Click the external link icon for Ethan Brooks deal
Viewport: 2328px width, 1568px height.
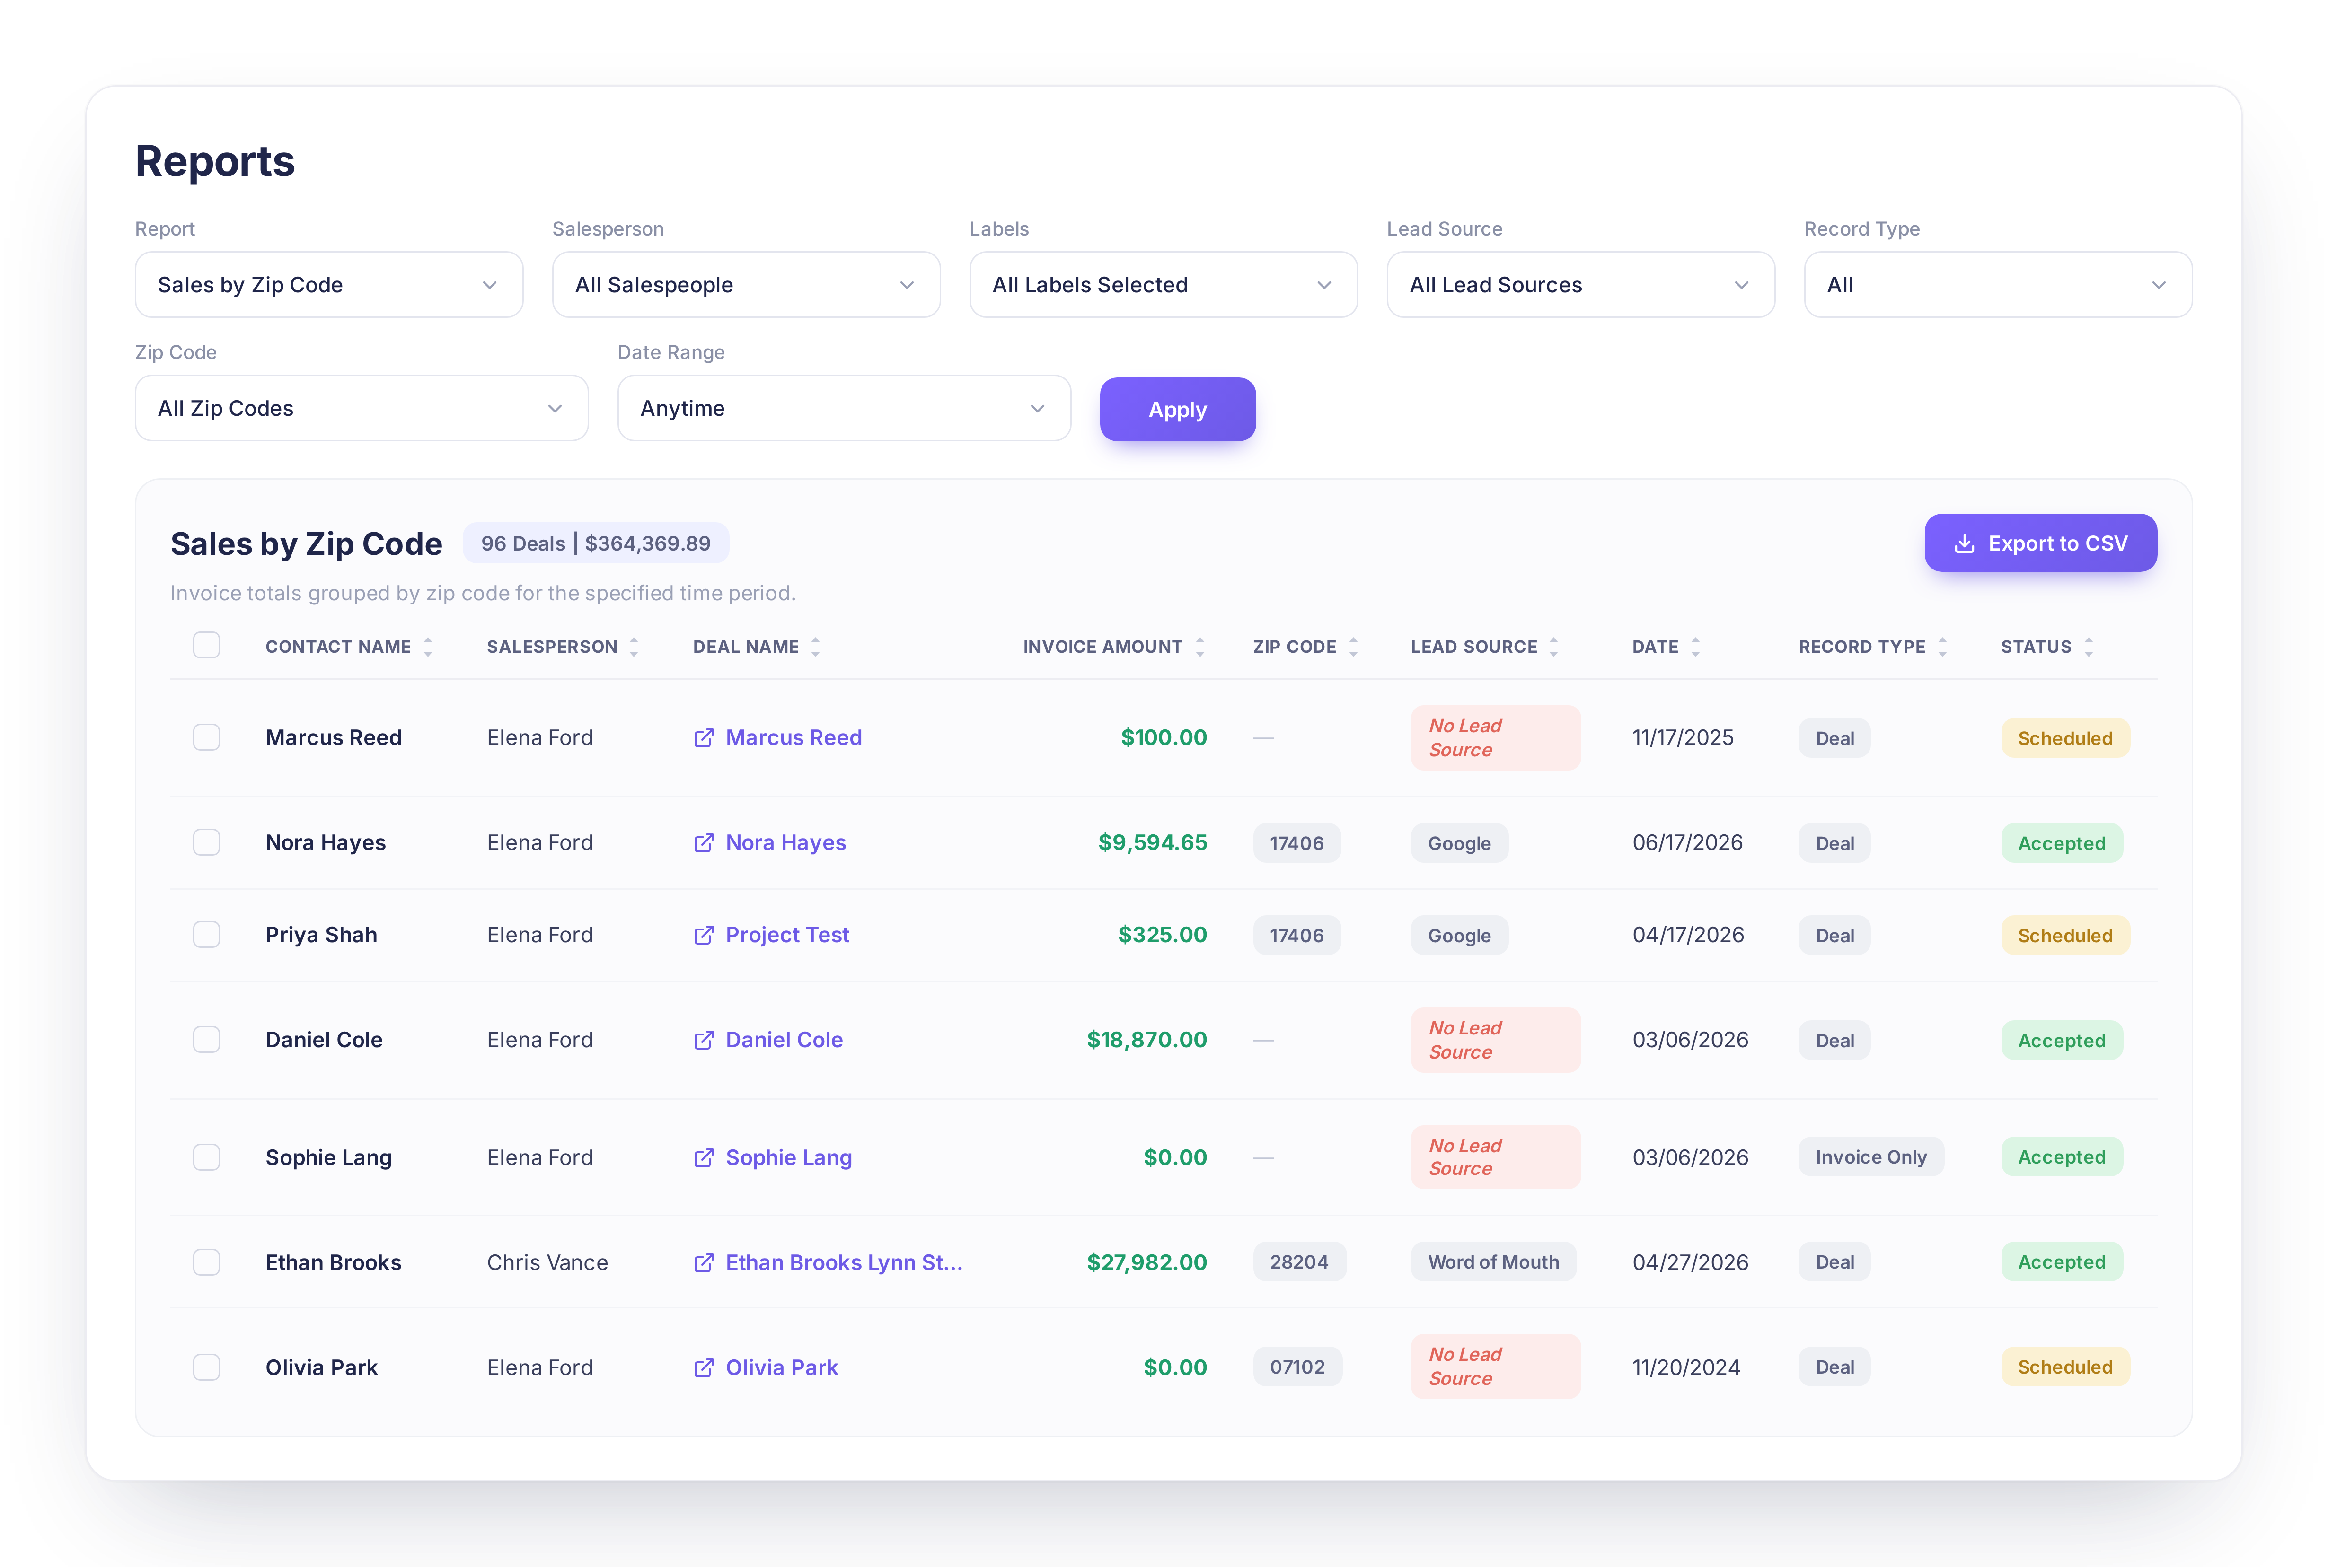(x=703, y=1262)
